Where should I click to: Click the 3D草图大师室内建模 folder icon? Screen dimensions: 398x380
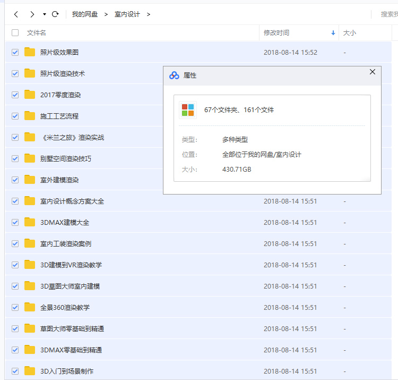pyautogui.click(x=30, y=286)
